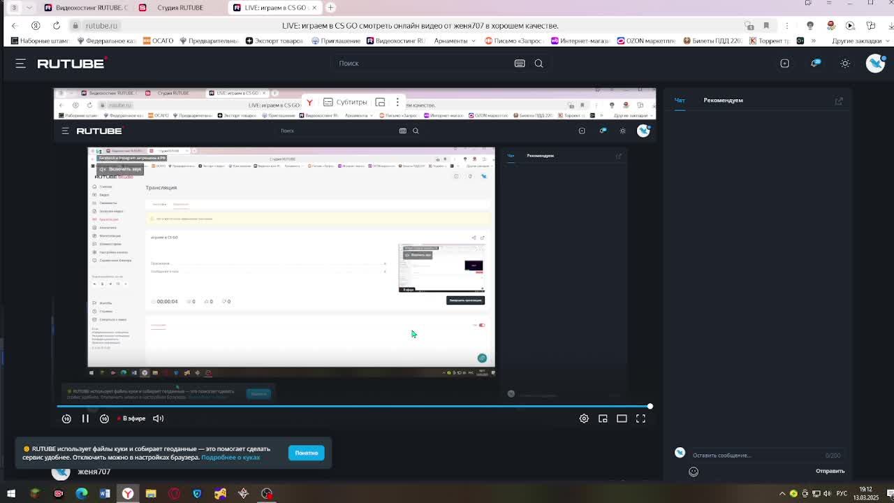The height and width of the screenshot is (503, 894).
Task: Click the rutube.ru address field
Action: coord(101,26)
